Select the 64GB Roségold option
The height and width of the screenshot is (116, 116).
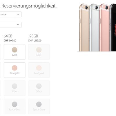point(14,70)
